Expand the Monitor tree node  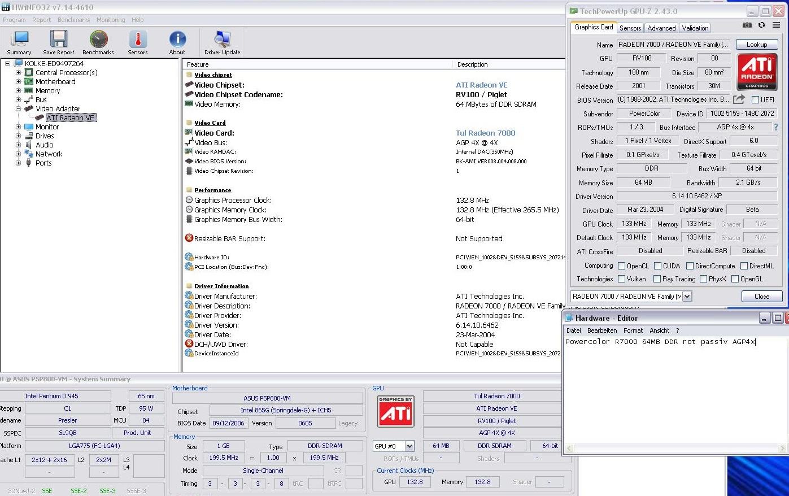[18, 127]
